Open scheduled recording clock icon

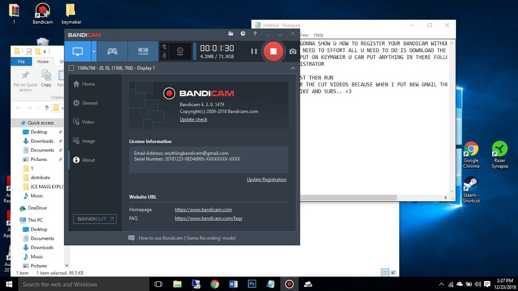pos(243,34)
